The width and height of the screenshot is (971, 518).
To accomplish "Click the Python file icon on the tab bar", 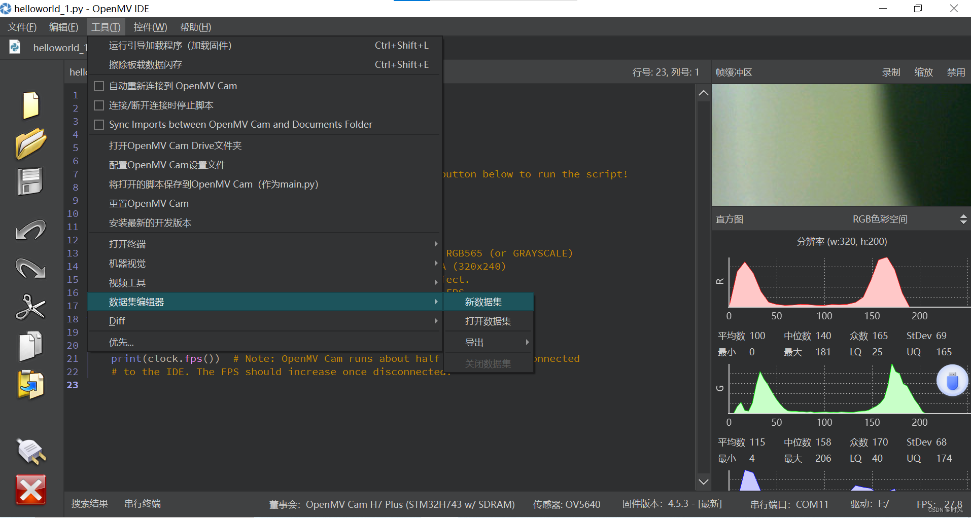I will click(15, 47).
